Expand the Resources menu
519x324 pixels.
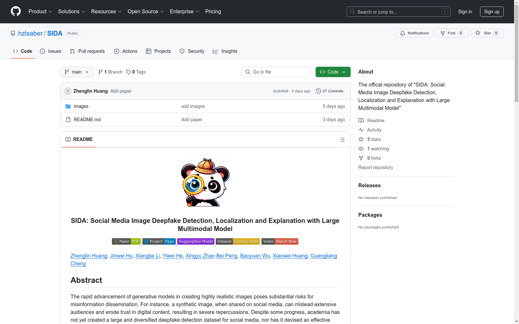coord(106,12)
